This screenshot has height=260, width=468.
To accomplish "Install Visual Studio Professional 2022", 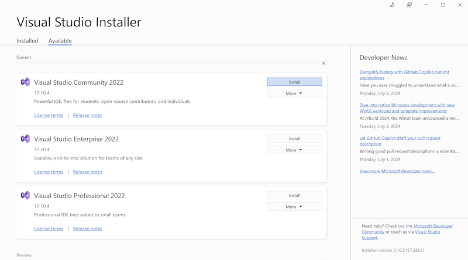I will 294,195.
